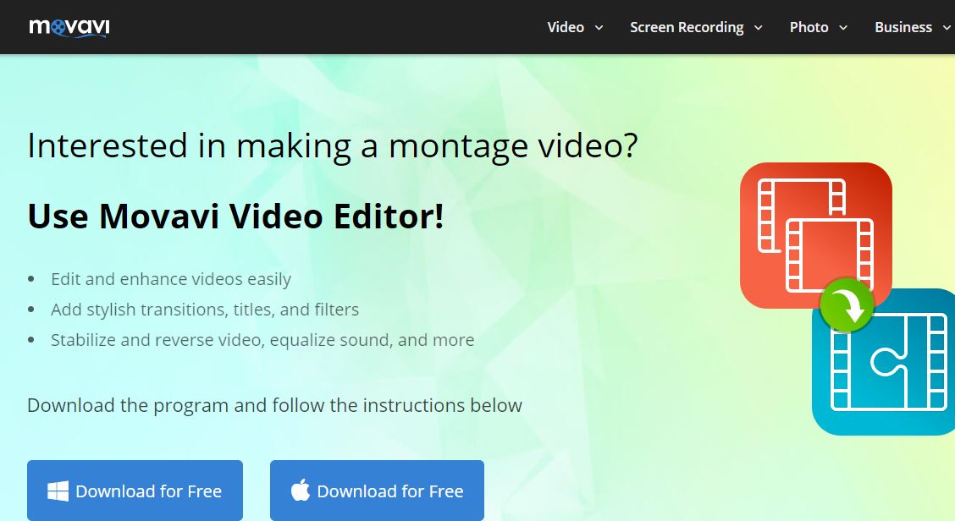
Task: Expand the Photo dropdown chevron
Action: click(843, 28)
